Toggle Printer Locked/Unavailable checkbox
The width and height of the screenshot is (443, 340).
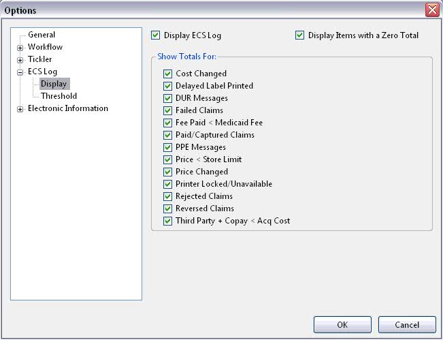pyautogui.click(x=167, y=184)
